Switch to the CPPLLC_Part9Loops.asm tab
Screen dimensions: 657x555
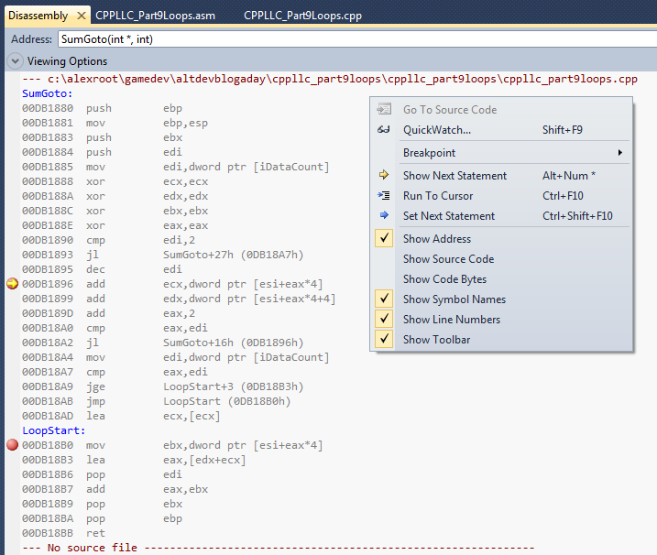(155, 16)
